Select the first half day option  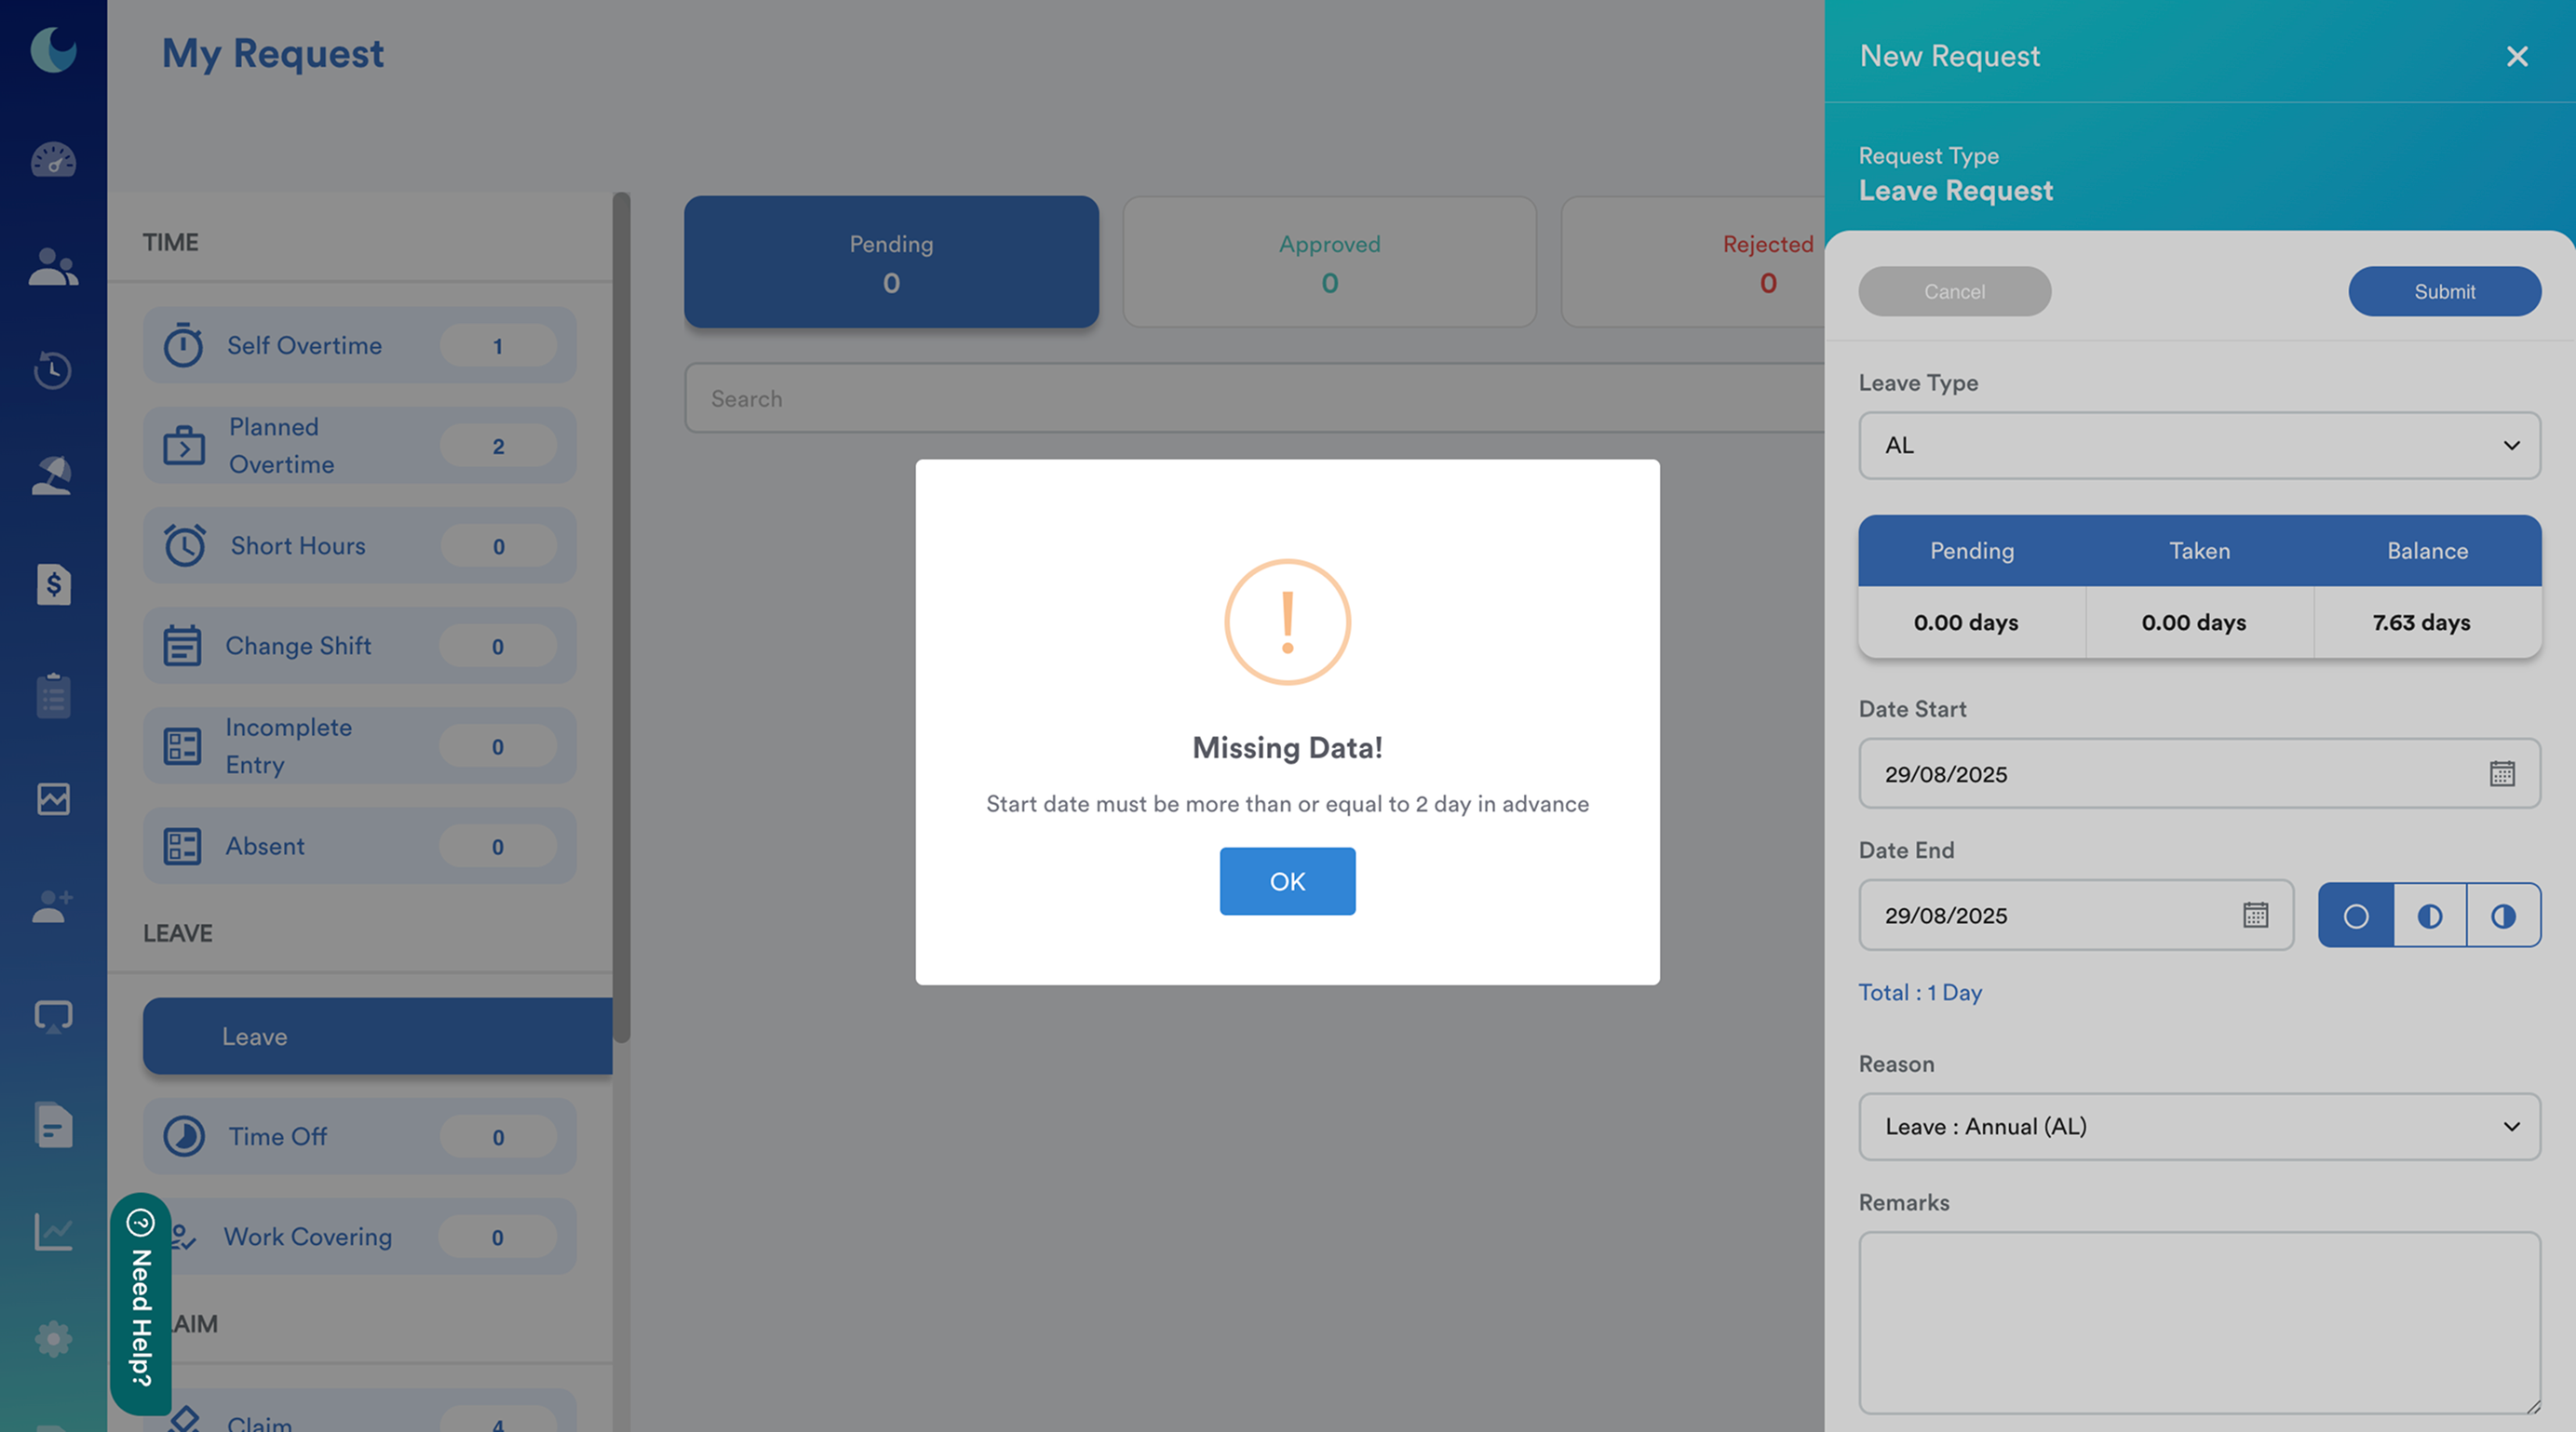pyautogui.click(x=2429, y=916)
